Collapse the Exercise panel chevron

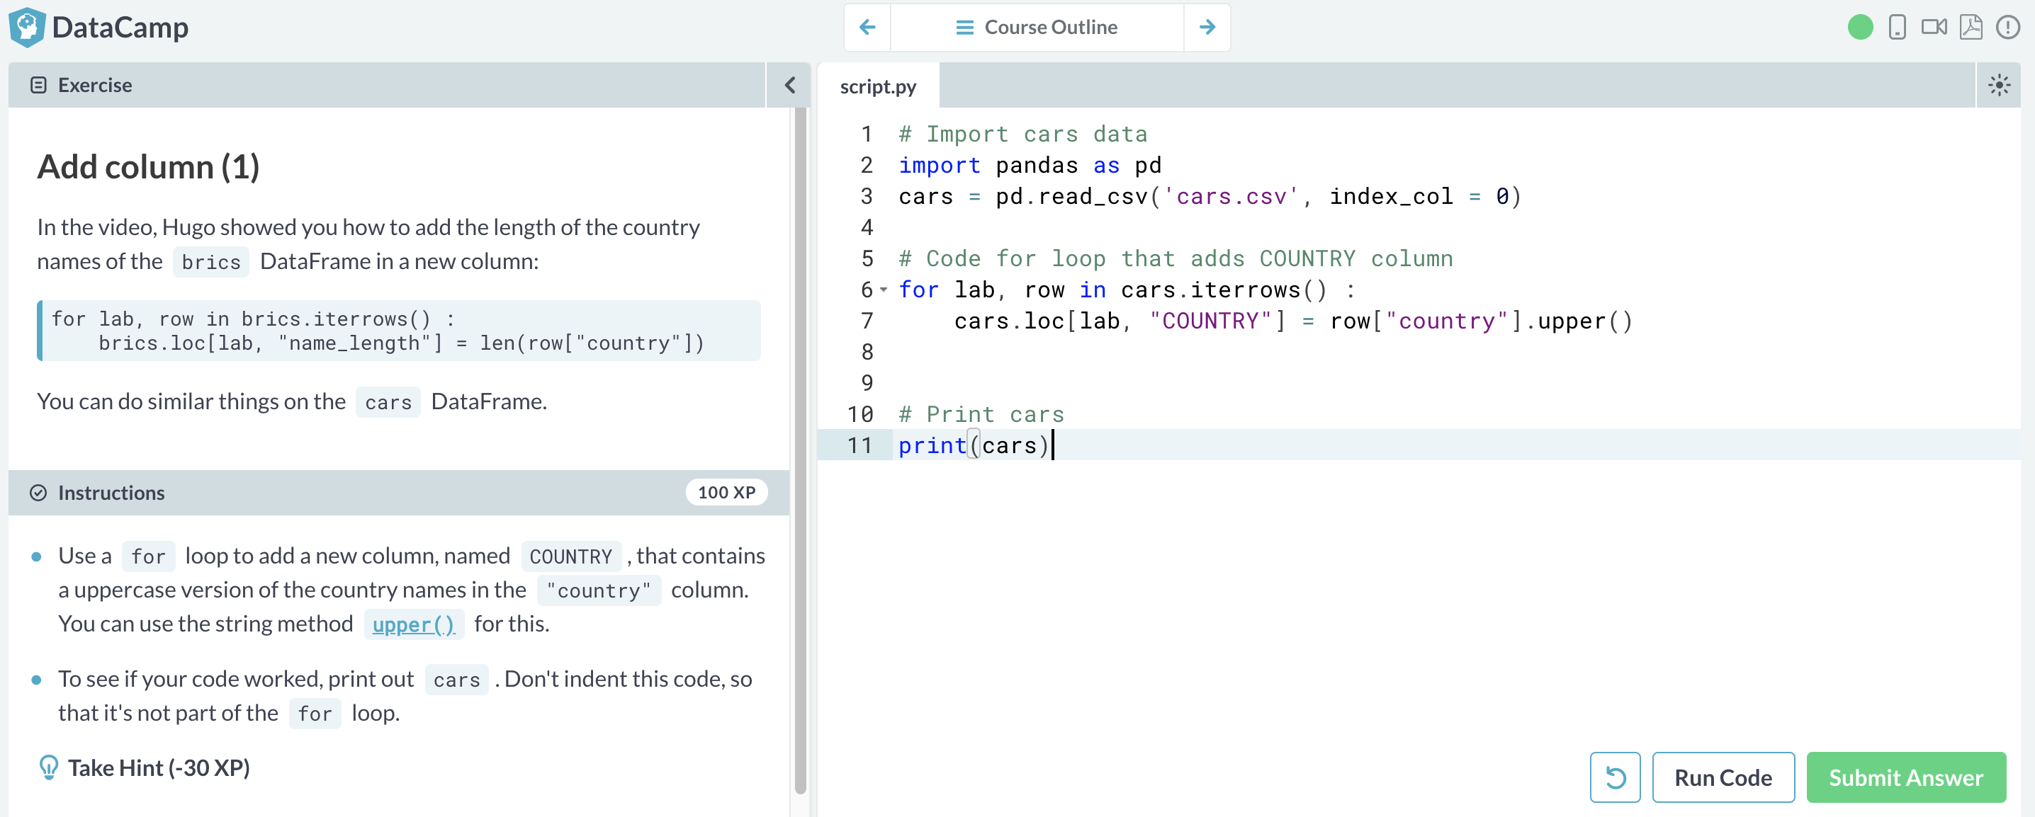tap(789, 85)
